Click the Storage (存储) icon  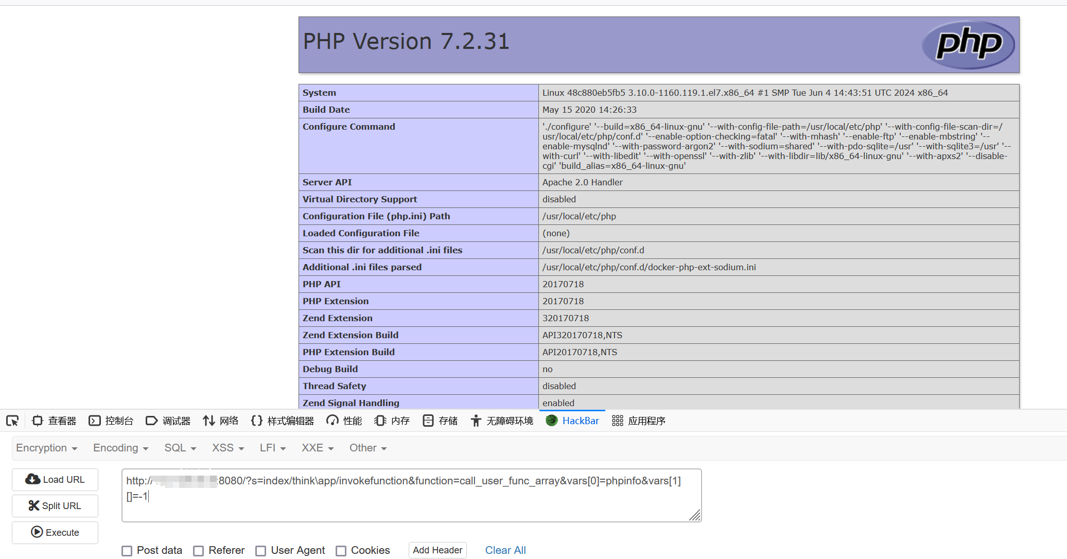[x=428, y=421]
